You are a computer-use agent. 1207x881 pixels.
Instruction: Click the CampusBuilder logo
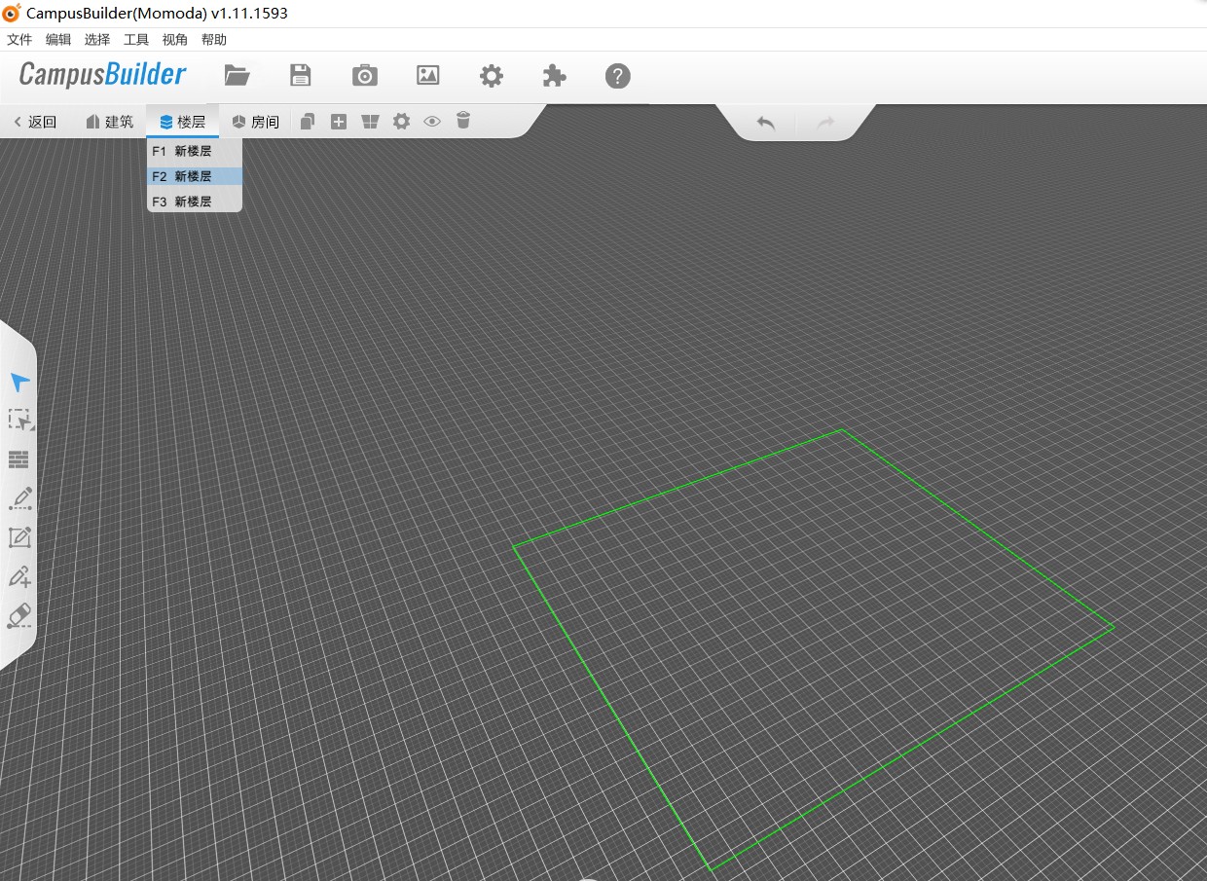[102, 75]
